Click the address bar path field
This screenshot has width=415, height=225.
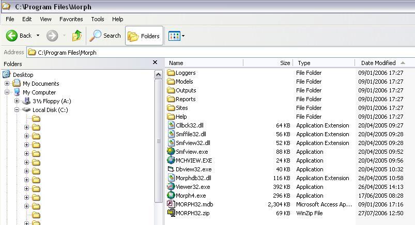click(x=207, y=52)
